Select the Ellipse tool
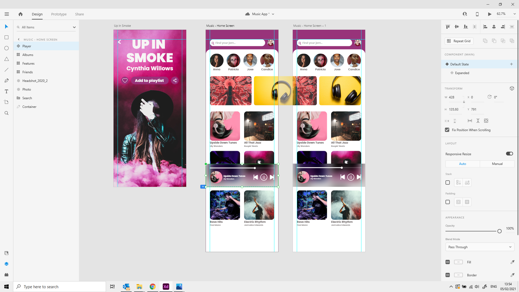 (6, 48)
